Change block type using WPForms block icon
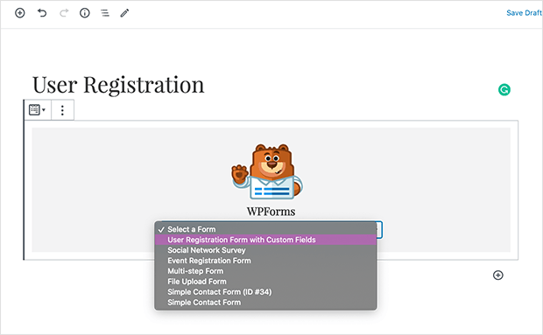 [37, 110]
